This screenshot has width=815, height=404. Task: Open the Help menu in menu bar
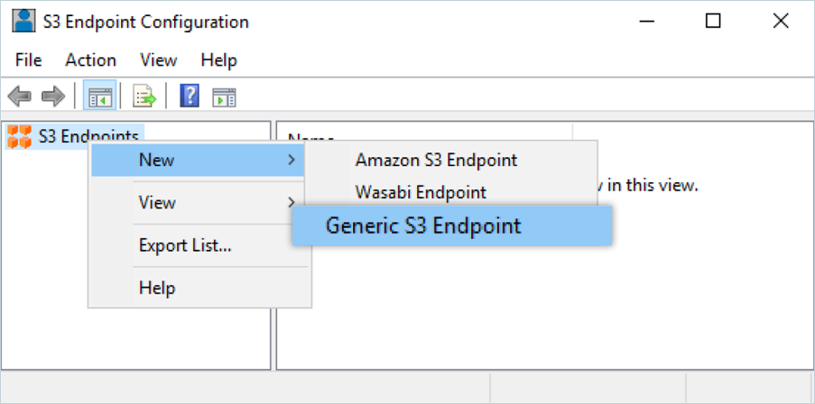(218, 60)
